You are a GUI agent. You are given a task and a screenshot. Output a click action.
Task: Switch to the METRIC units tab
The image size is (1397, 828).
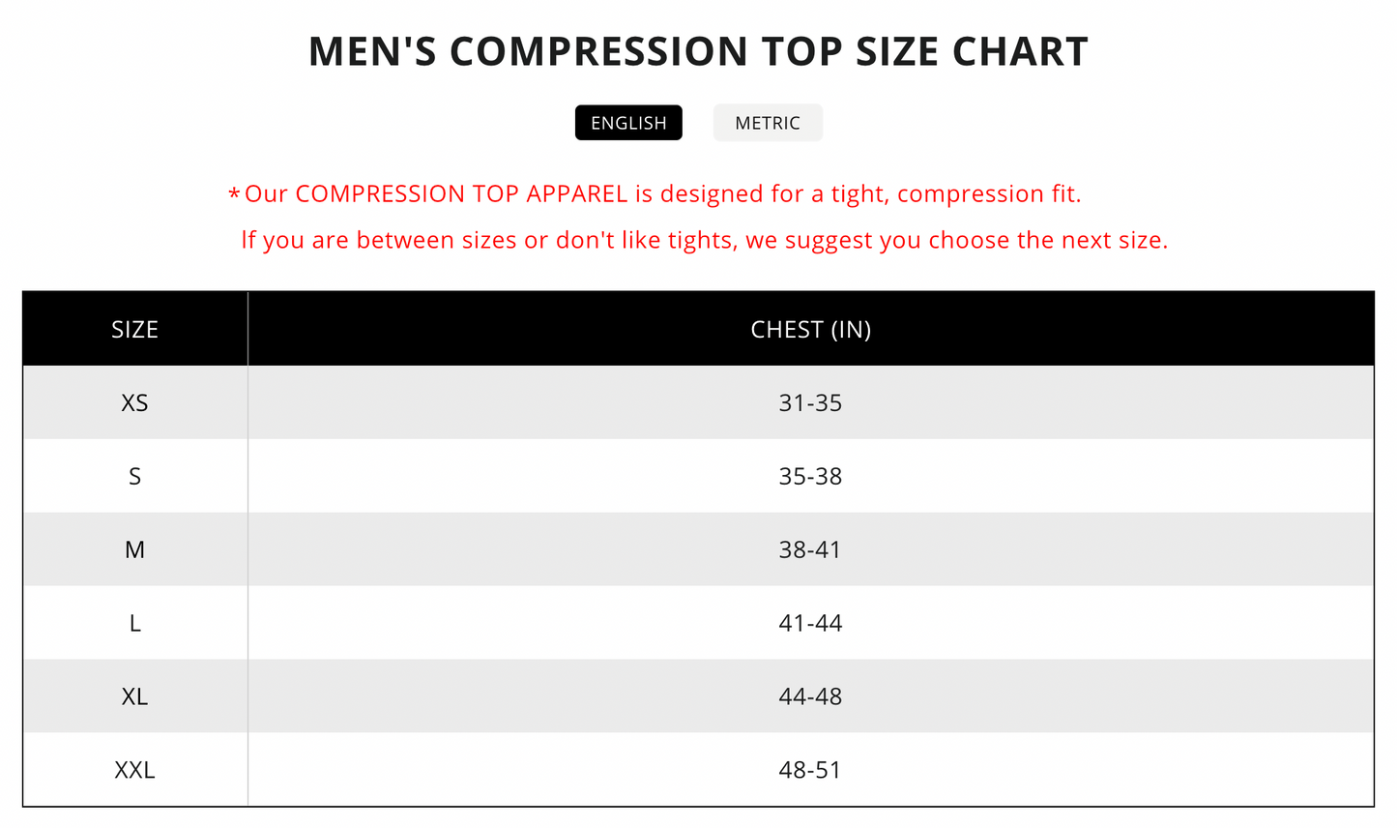[768, 123]
